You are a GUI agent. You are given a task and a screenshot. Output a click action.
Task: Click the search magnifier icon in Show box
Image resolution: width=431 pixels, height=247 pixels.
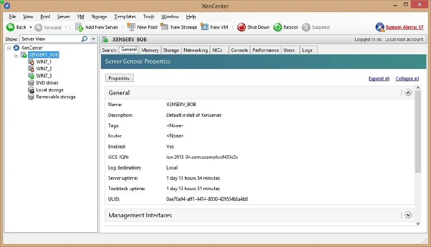click(x=84, y=39)
